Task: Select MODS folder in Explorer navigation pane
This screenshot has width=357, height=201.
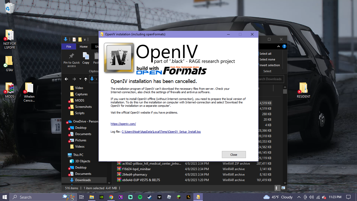Action: point(79,100)
